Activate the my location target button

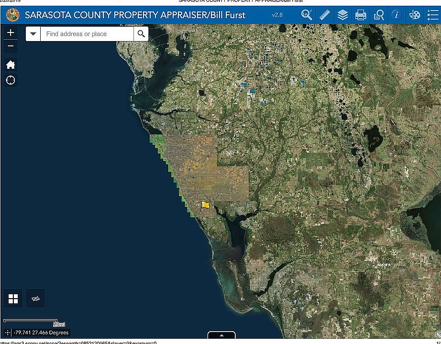point(11,80)
